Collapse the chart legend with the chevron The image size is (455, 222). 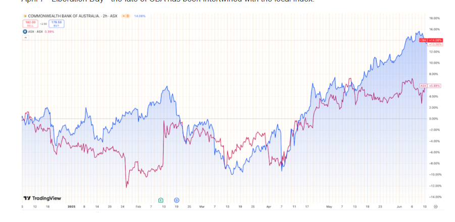[25, 38]
